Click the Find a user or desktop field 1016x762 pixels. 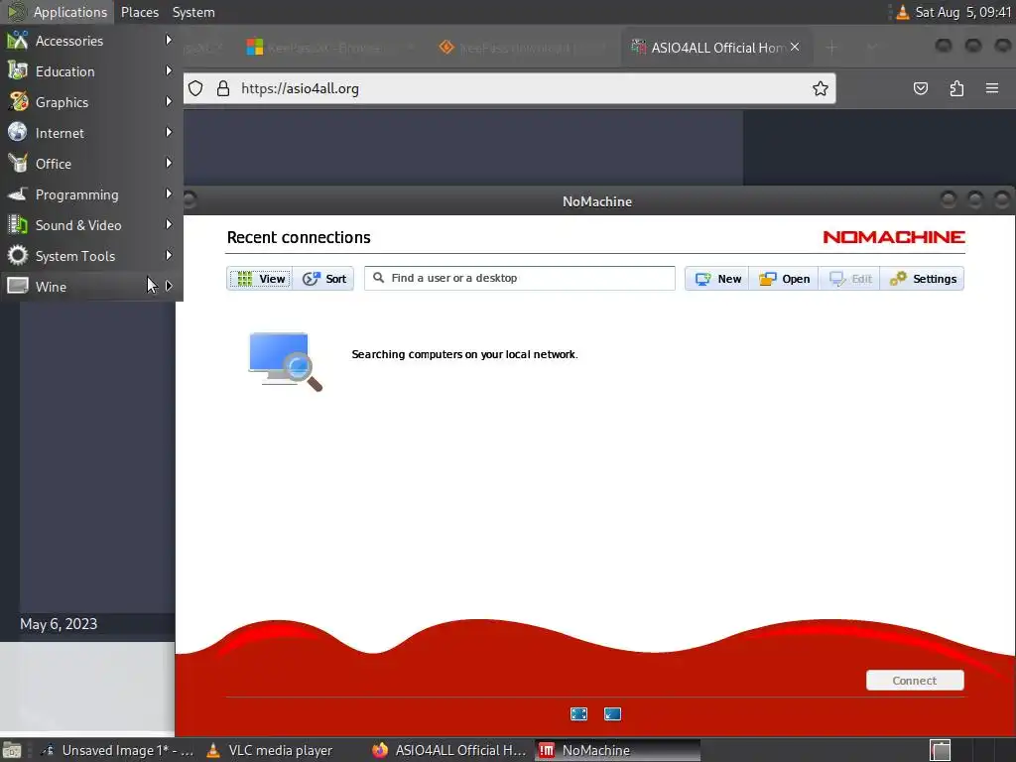pos(519,278)
